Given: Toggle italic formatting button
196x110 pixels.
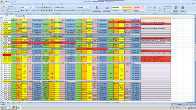Looking at the screenshot, I should [x=24, y=10].
